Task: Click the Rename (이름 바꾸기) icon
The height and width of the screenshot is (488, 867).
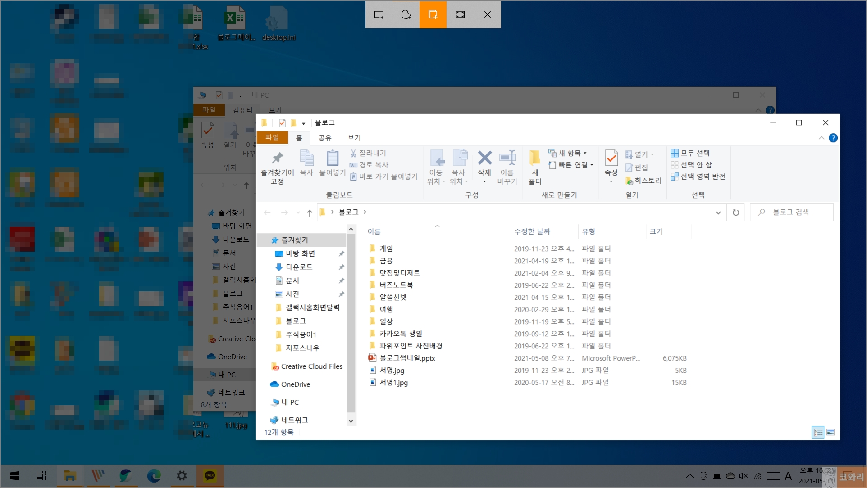Action: [x=507, y=158]
